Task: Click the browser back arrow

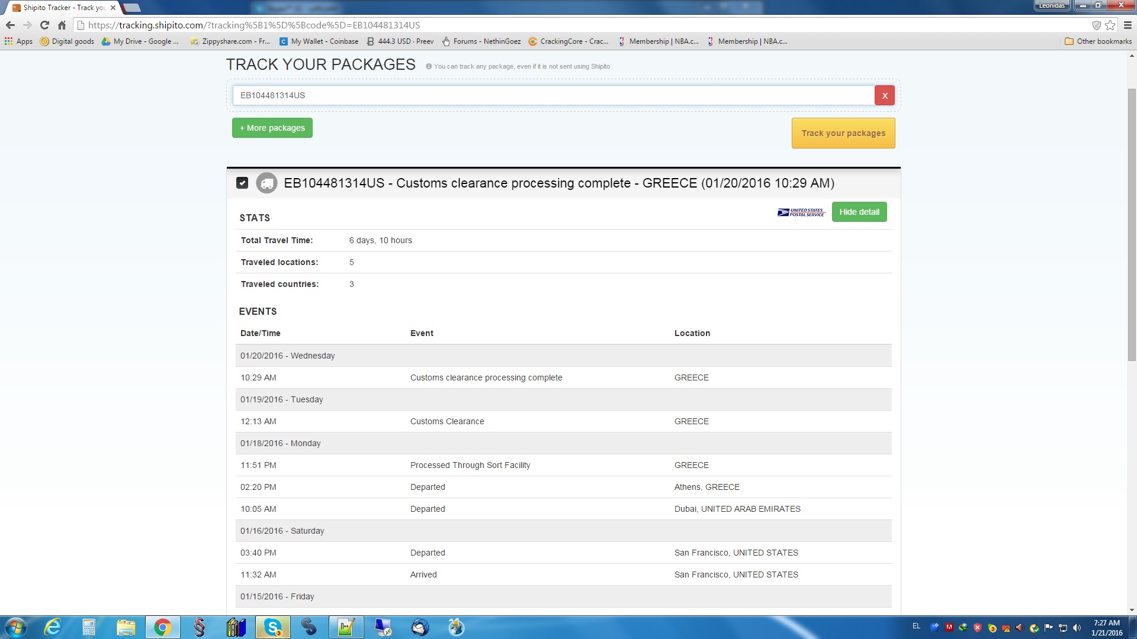Action: pos(10,25)
